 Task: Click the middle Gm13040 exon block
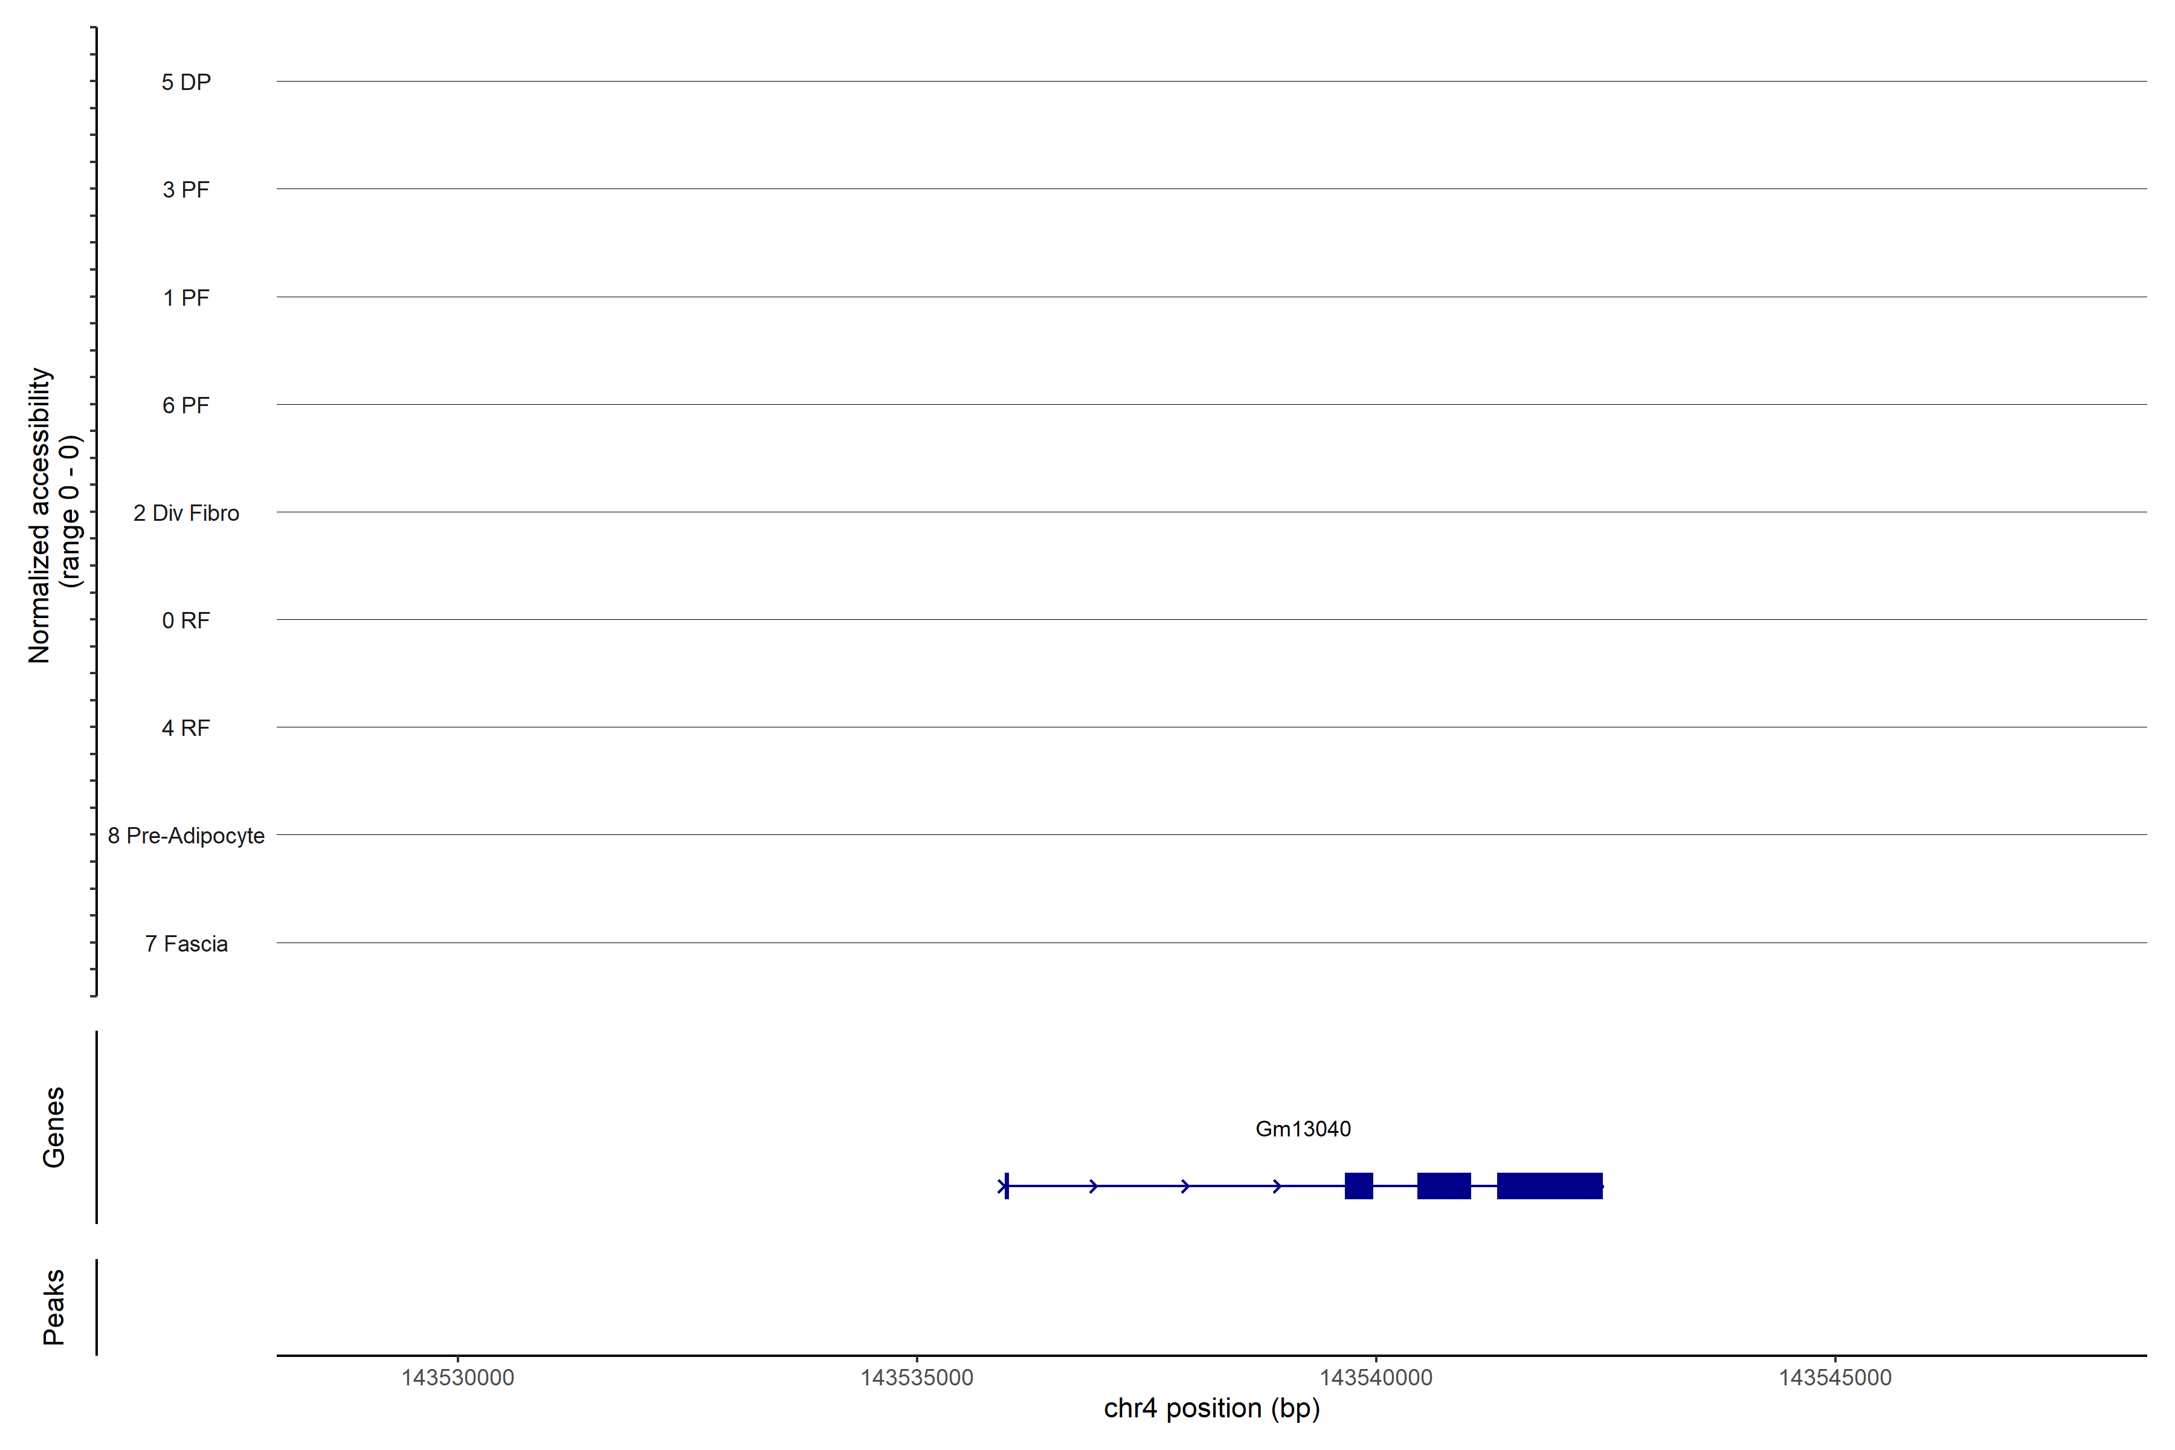coord(1443,1185)
